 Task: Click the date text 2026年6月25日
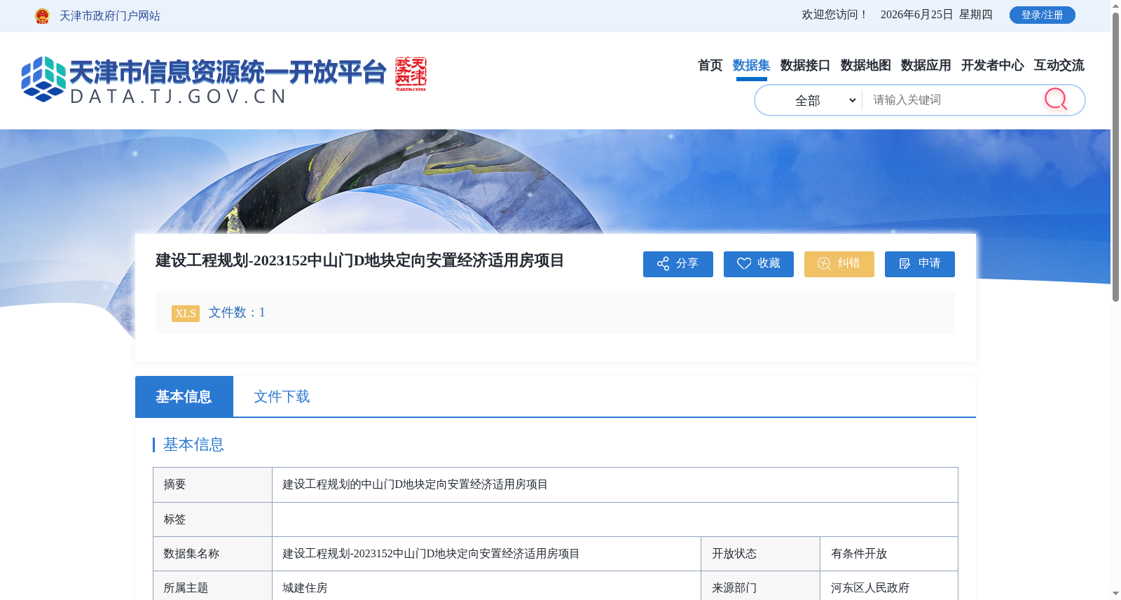pos(916,15)
